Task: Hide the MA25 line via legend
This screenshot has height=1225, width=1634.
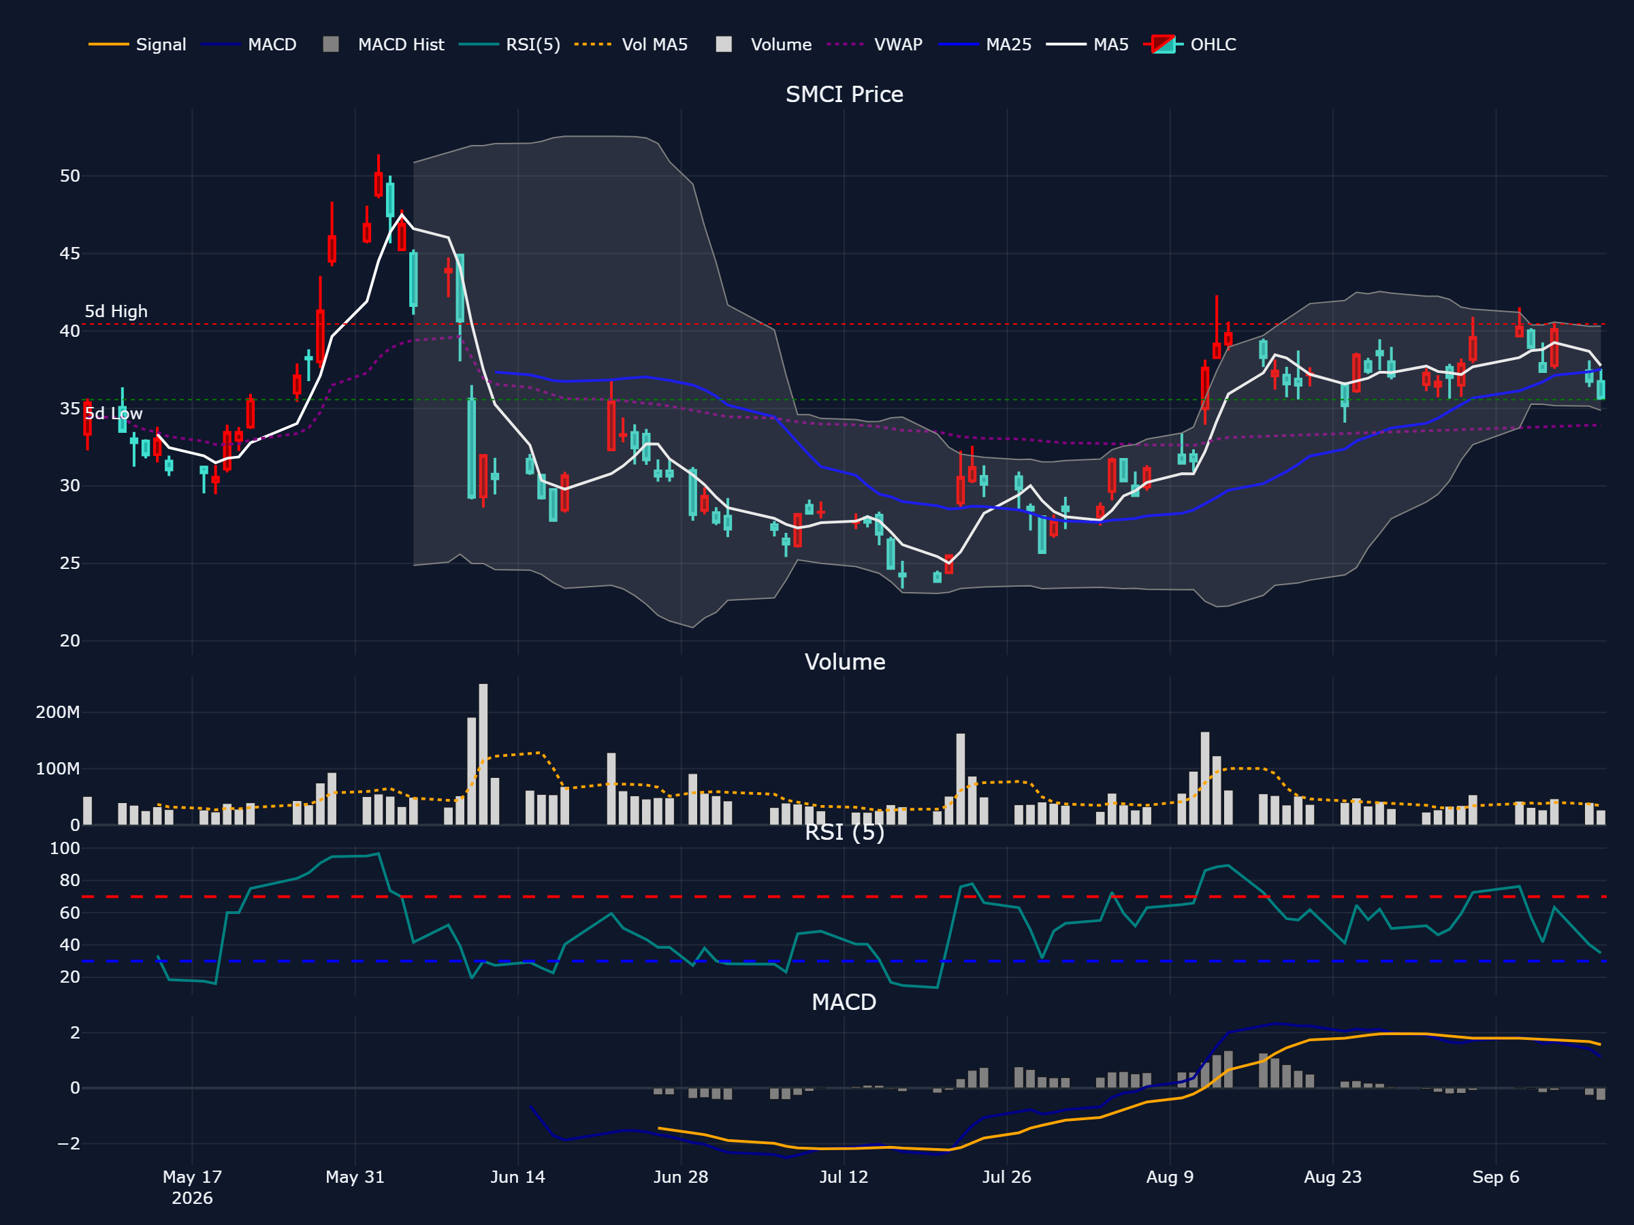Action: [984, 44]
